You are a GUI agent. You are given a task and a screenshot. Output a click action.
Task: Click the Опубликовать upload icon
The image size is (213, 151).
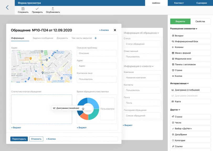click(53, 9)
